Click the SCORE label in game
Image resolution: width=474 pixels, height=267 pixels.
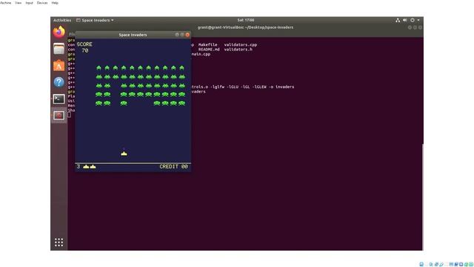coord(84,44)
